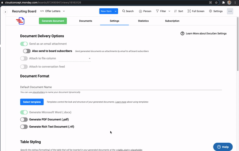239x151 pixels.
Task: Open the Chrome three-dot menu
Action: click(x=235, y=3)
